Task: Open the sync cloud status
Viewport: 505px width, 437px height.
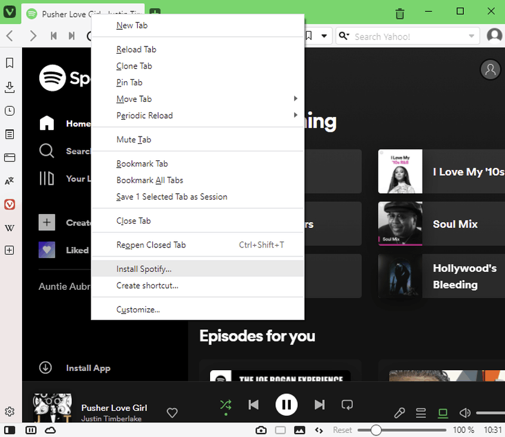Action: click(51, 430)
